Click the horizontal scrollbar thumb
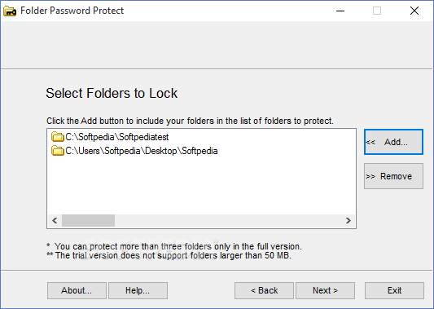 pyautogui.click(x=88, y=221)
